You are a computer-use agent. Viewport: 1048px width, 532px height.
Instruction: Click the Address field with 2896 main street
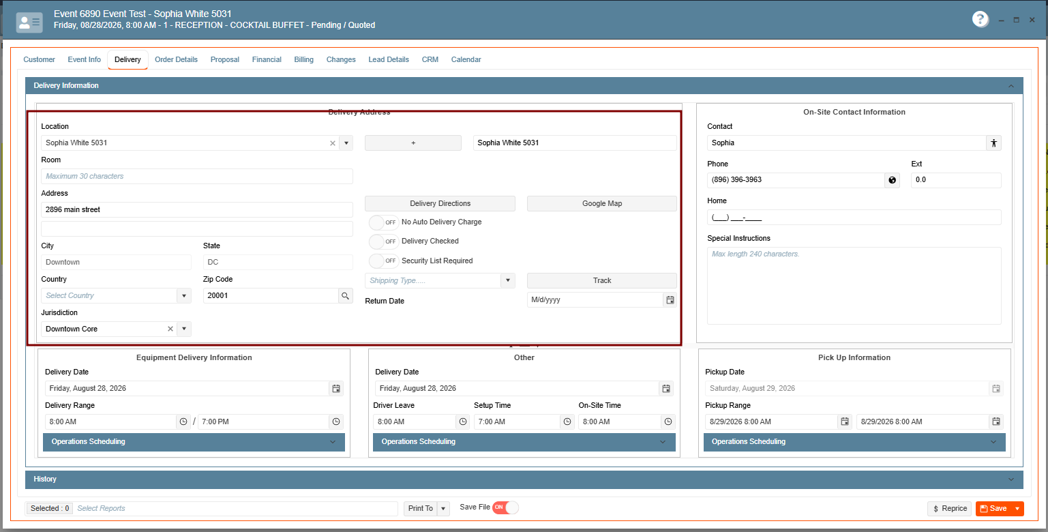tap(197, 210)
